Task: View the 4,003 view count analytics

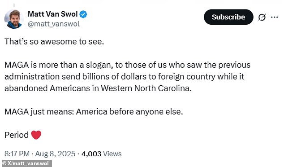Action: click(x=91, y=154)
